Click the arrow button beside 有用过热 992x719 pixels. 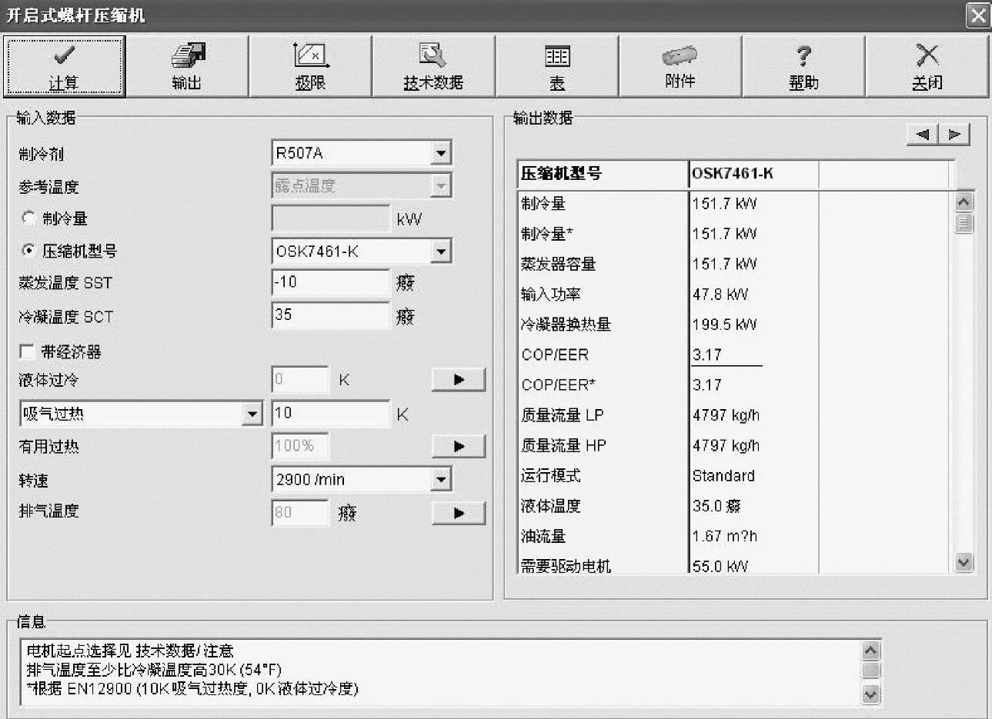tap(459, 446)
